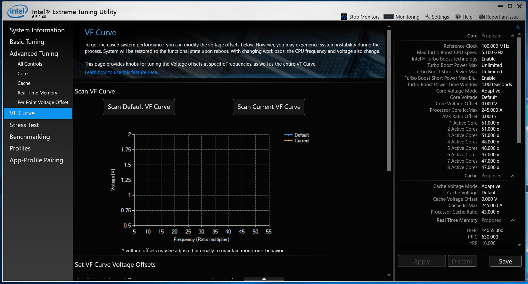Expand the bottom panel arrow handle
This screenshot has width=528, height=284.
pos(264,279)
